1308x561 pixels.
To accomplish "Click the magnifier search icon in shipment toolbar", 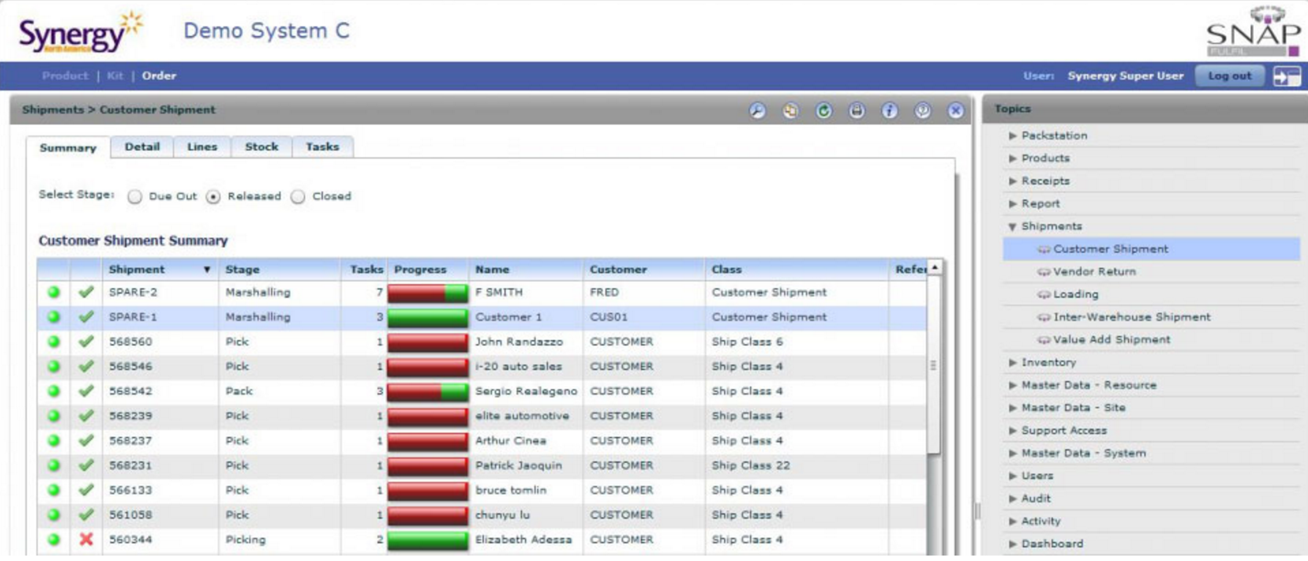I will (757, 110).
